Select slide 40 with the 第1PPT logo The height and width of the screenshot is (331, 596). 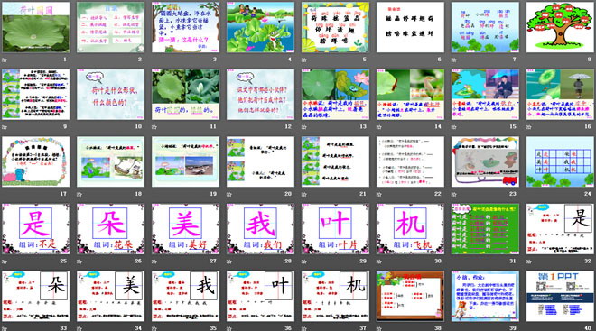[x=560, y=296]
